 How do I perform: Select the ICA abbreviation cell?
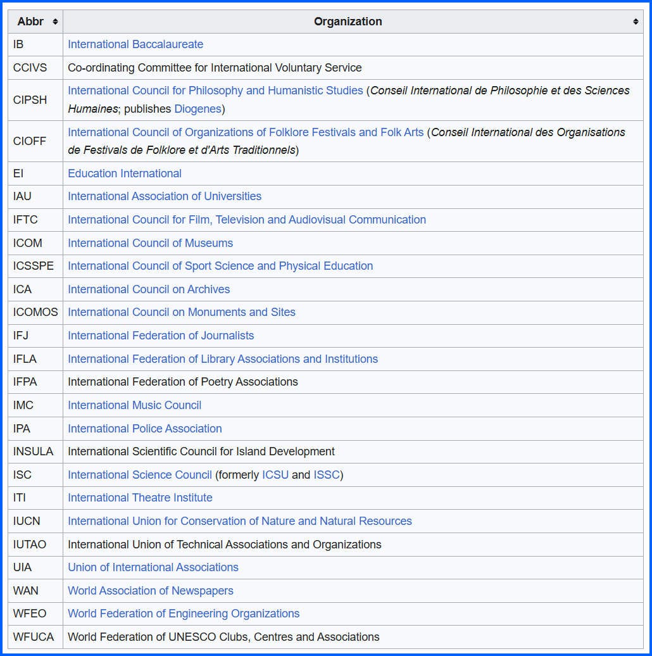pyautogui.click(x=35, y=289)
